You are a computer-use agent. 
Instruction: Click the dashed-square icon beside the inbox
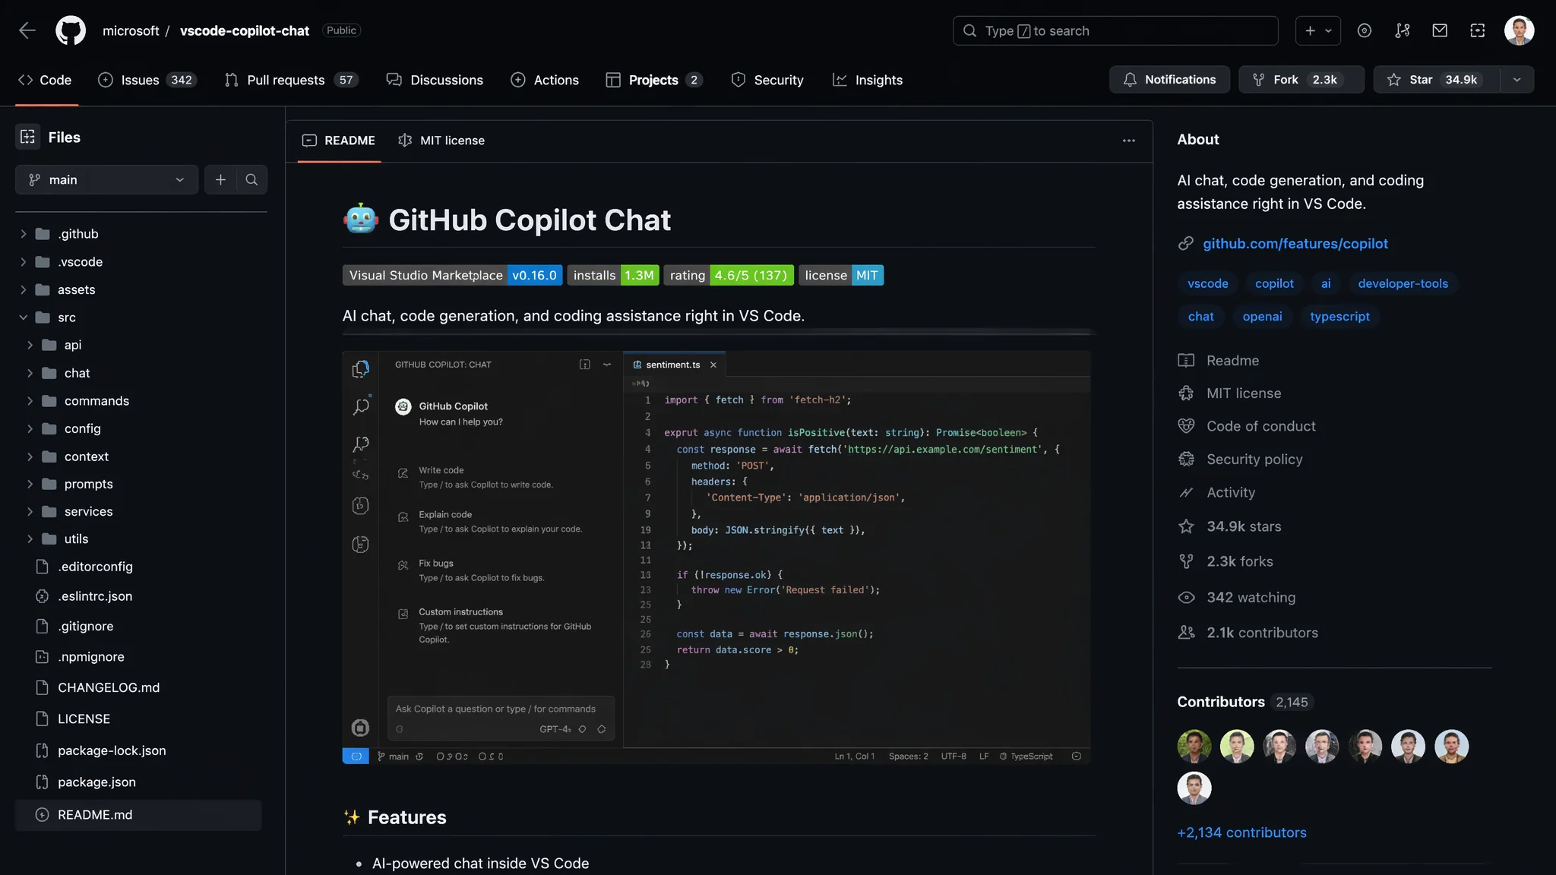click(1478, 30)
